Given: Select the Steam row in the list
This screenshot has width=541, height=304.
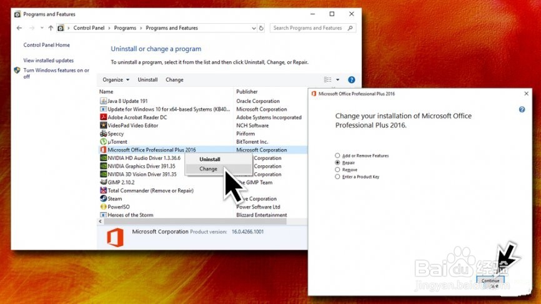Looking at the screenshot, I should (x=202, y=199).
